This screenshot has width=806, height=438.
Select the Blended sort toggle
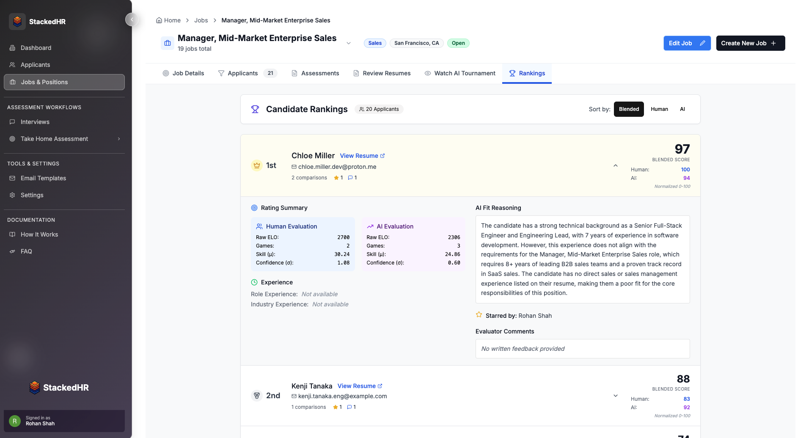629,109
